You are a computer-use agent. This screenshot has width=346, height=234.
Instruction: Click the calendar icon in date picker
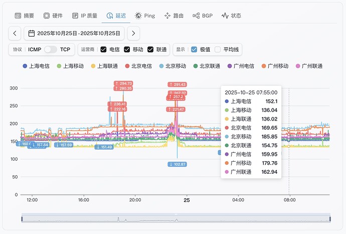31,34
